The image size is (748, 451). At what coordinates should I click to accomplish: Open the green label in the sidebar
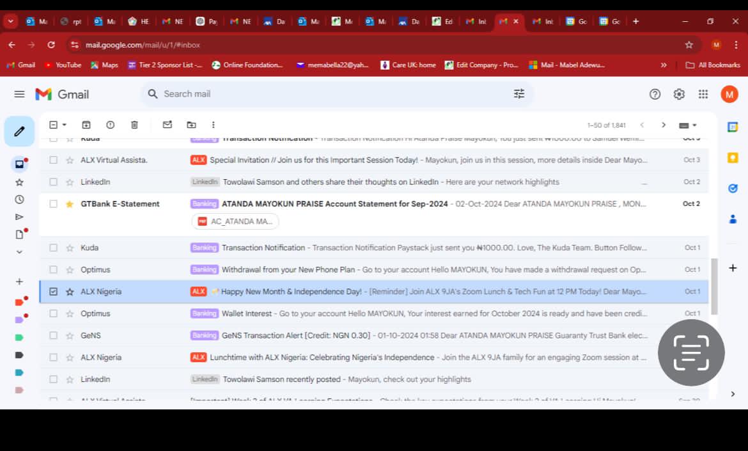[x=19, y=337]
